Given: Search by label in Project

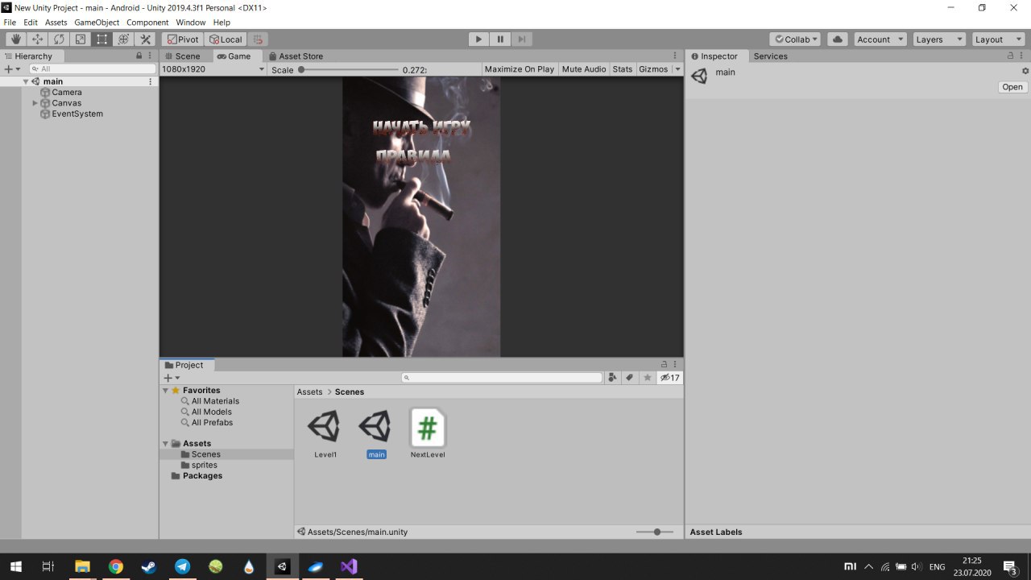Looking at the screenshot, I should click(x=630, y=377).
